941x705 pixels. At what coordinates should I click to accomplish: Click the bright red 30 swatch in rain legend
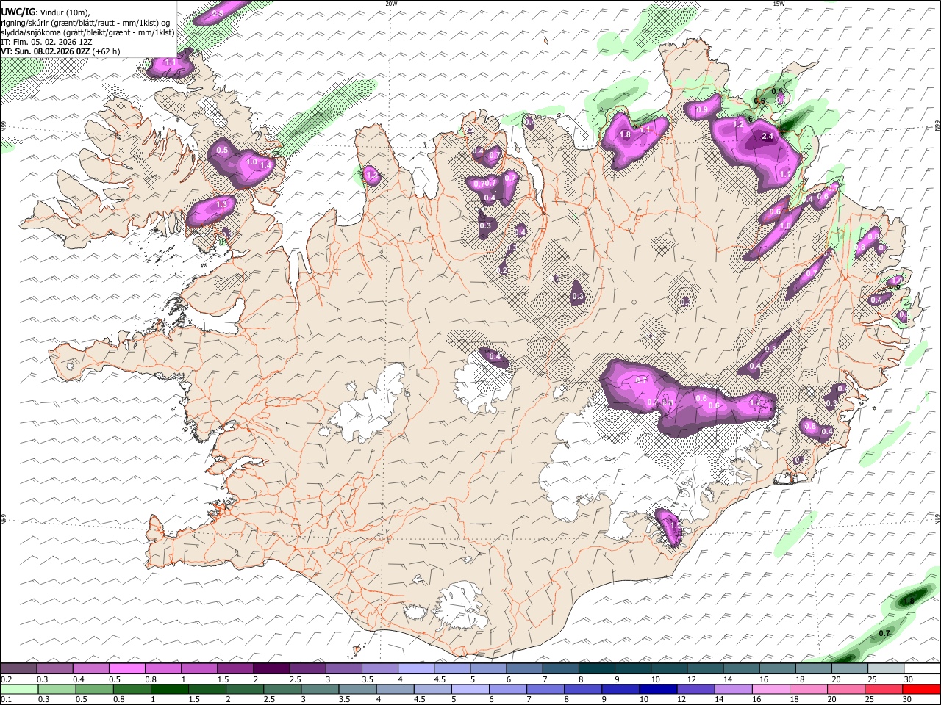[x=920, y=689]
